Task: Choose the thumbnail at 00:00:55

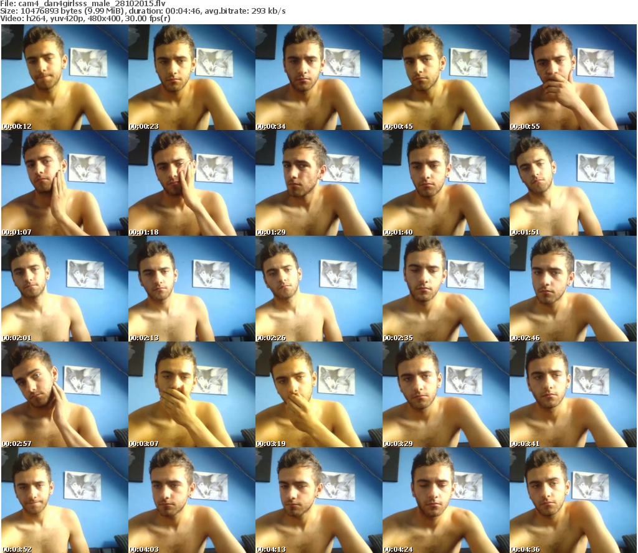Action: point(573,77)
